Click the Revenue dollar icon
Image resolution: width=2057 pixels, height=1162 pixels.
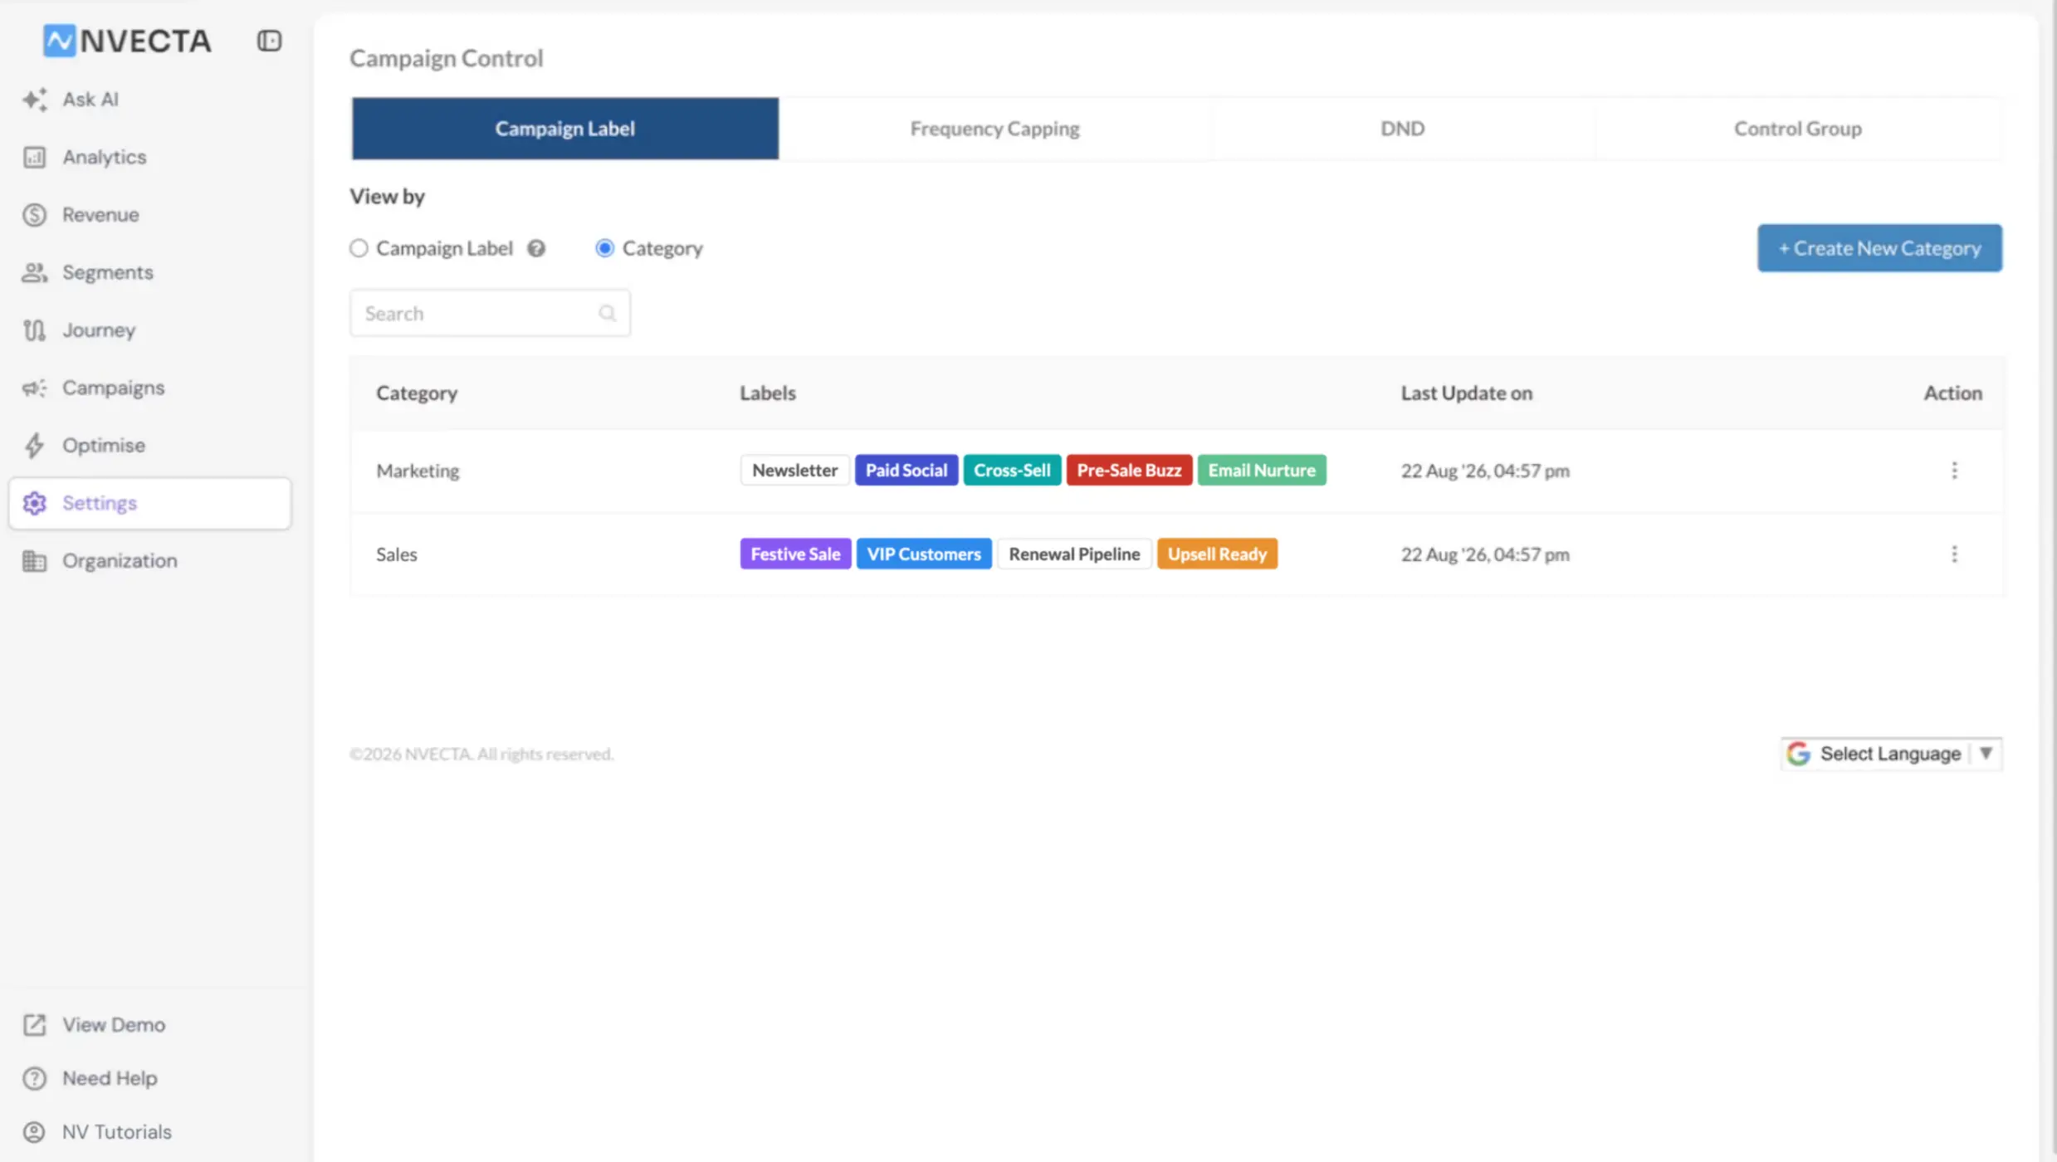click(x=34, y=215)
